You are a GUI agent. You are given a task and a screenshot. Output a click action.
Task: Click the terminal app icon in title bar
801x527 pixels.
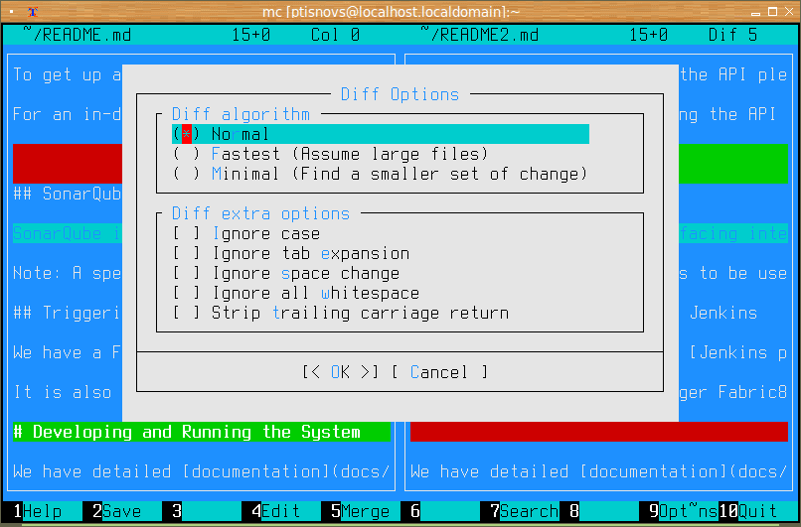coord(33,11)
